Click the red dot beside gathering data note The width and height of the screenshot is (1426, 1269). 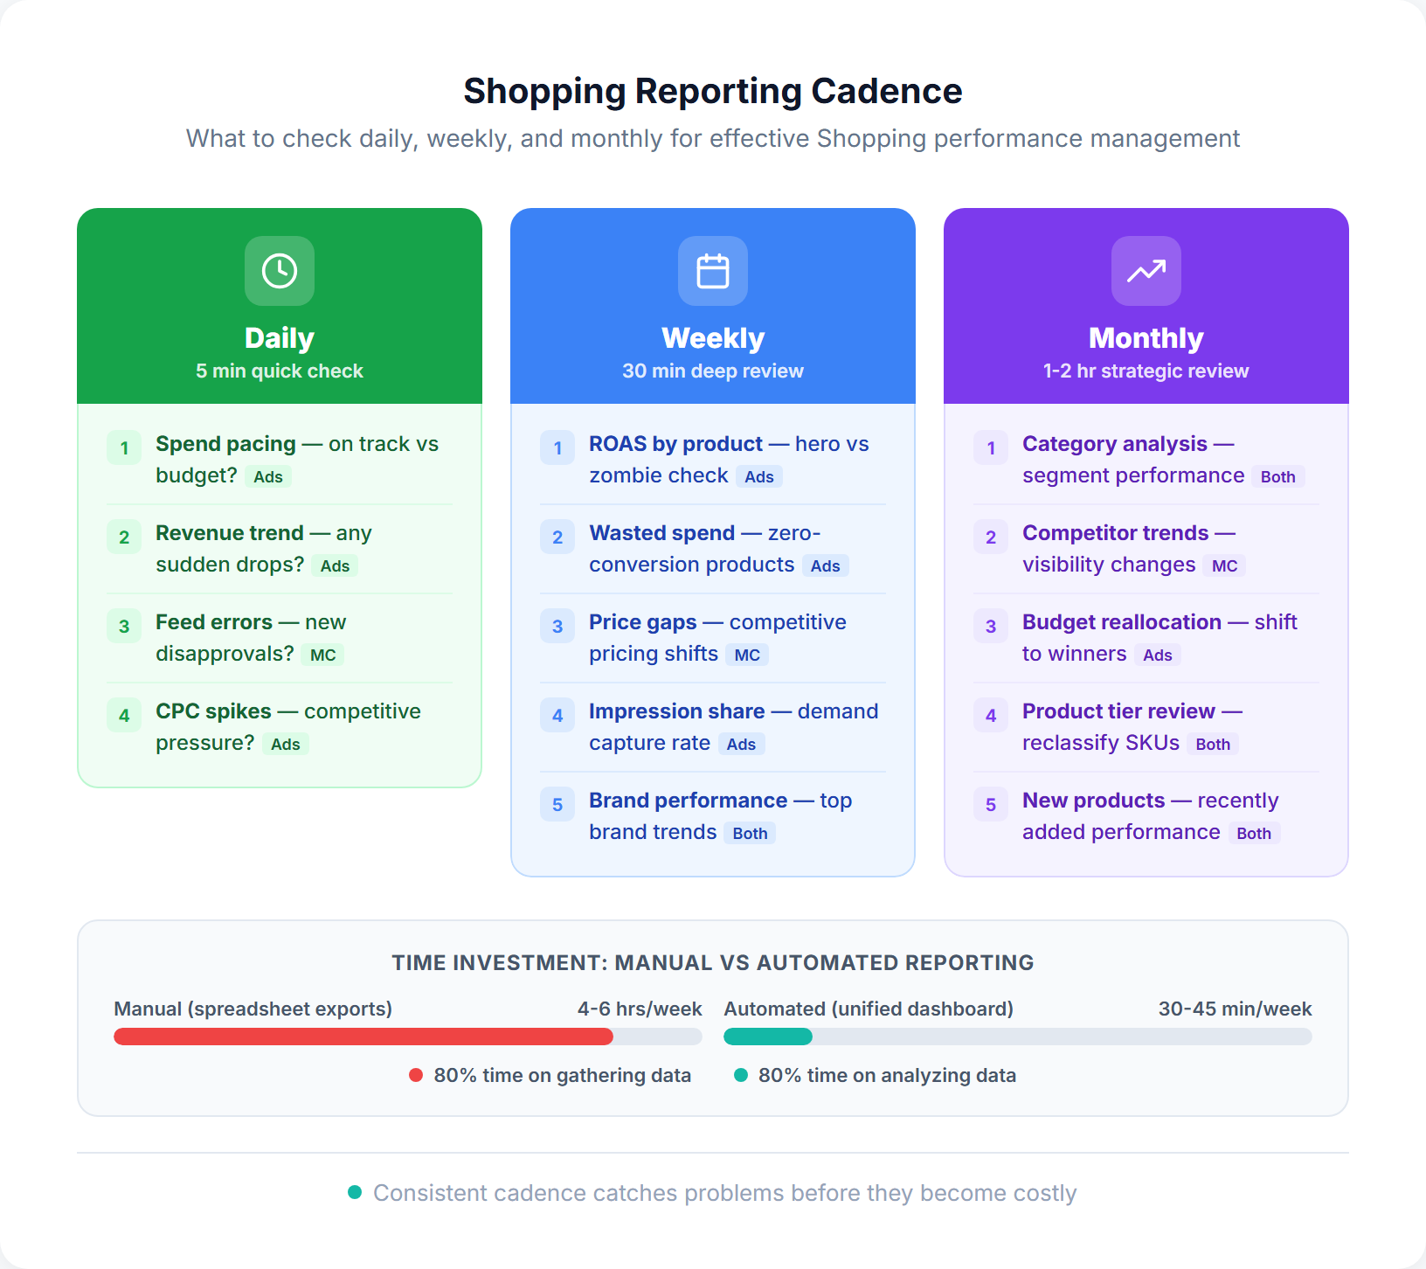click(x=415, y=1076)
